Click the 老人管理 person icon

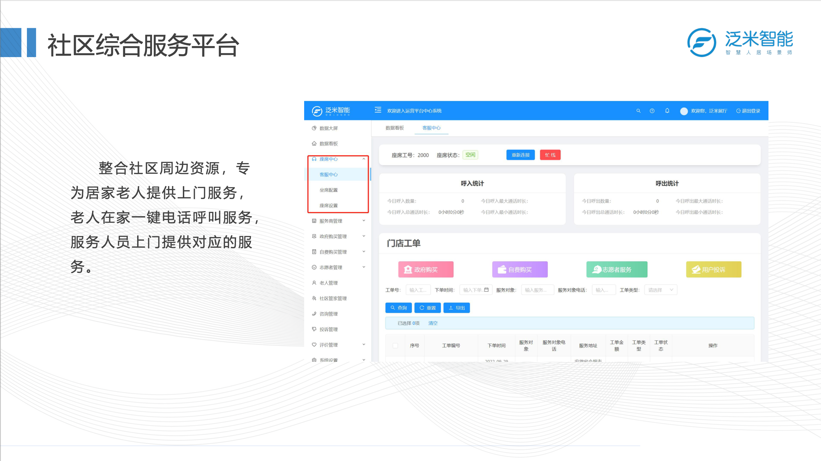pyautogui.click(x=314, y=283)
